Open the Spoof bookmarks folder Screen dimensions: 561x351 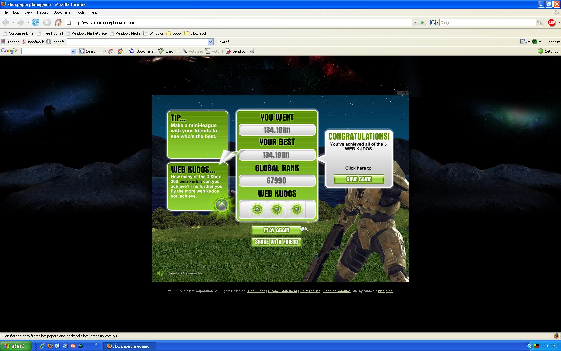pyautogui.click(x=174, y=33)
